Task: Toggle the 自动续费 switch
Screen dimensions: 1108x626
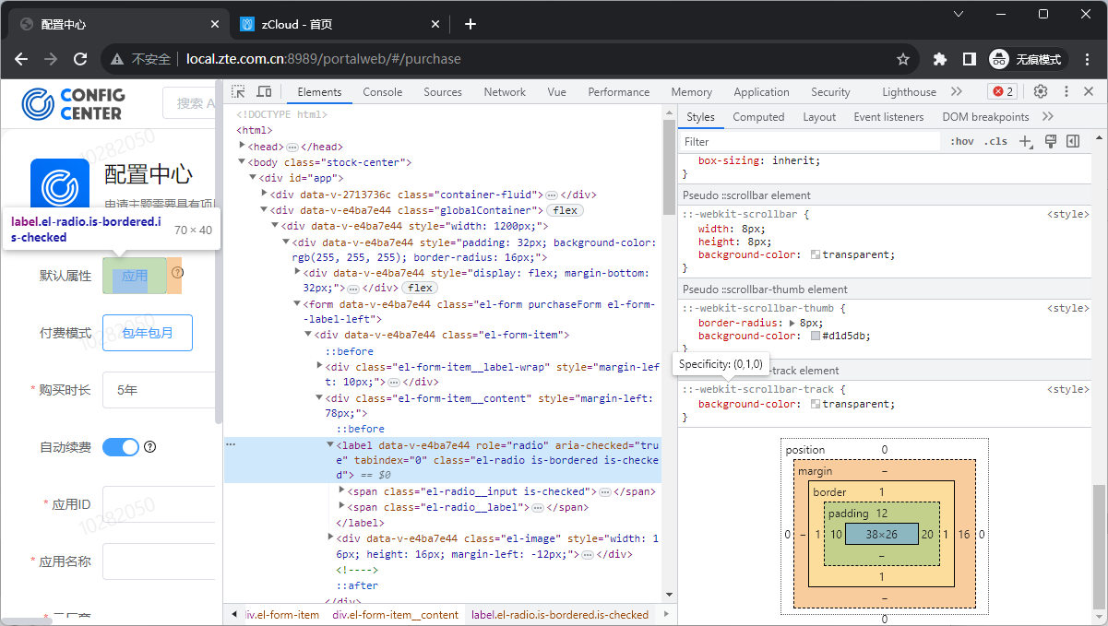Action: coord(120,447)
